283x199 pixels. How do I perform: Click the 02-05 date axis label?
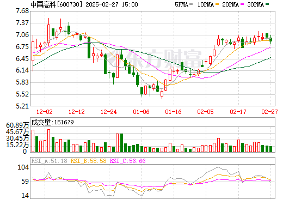click(206, 112)
